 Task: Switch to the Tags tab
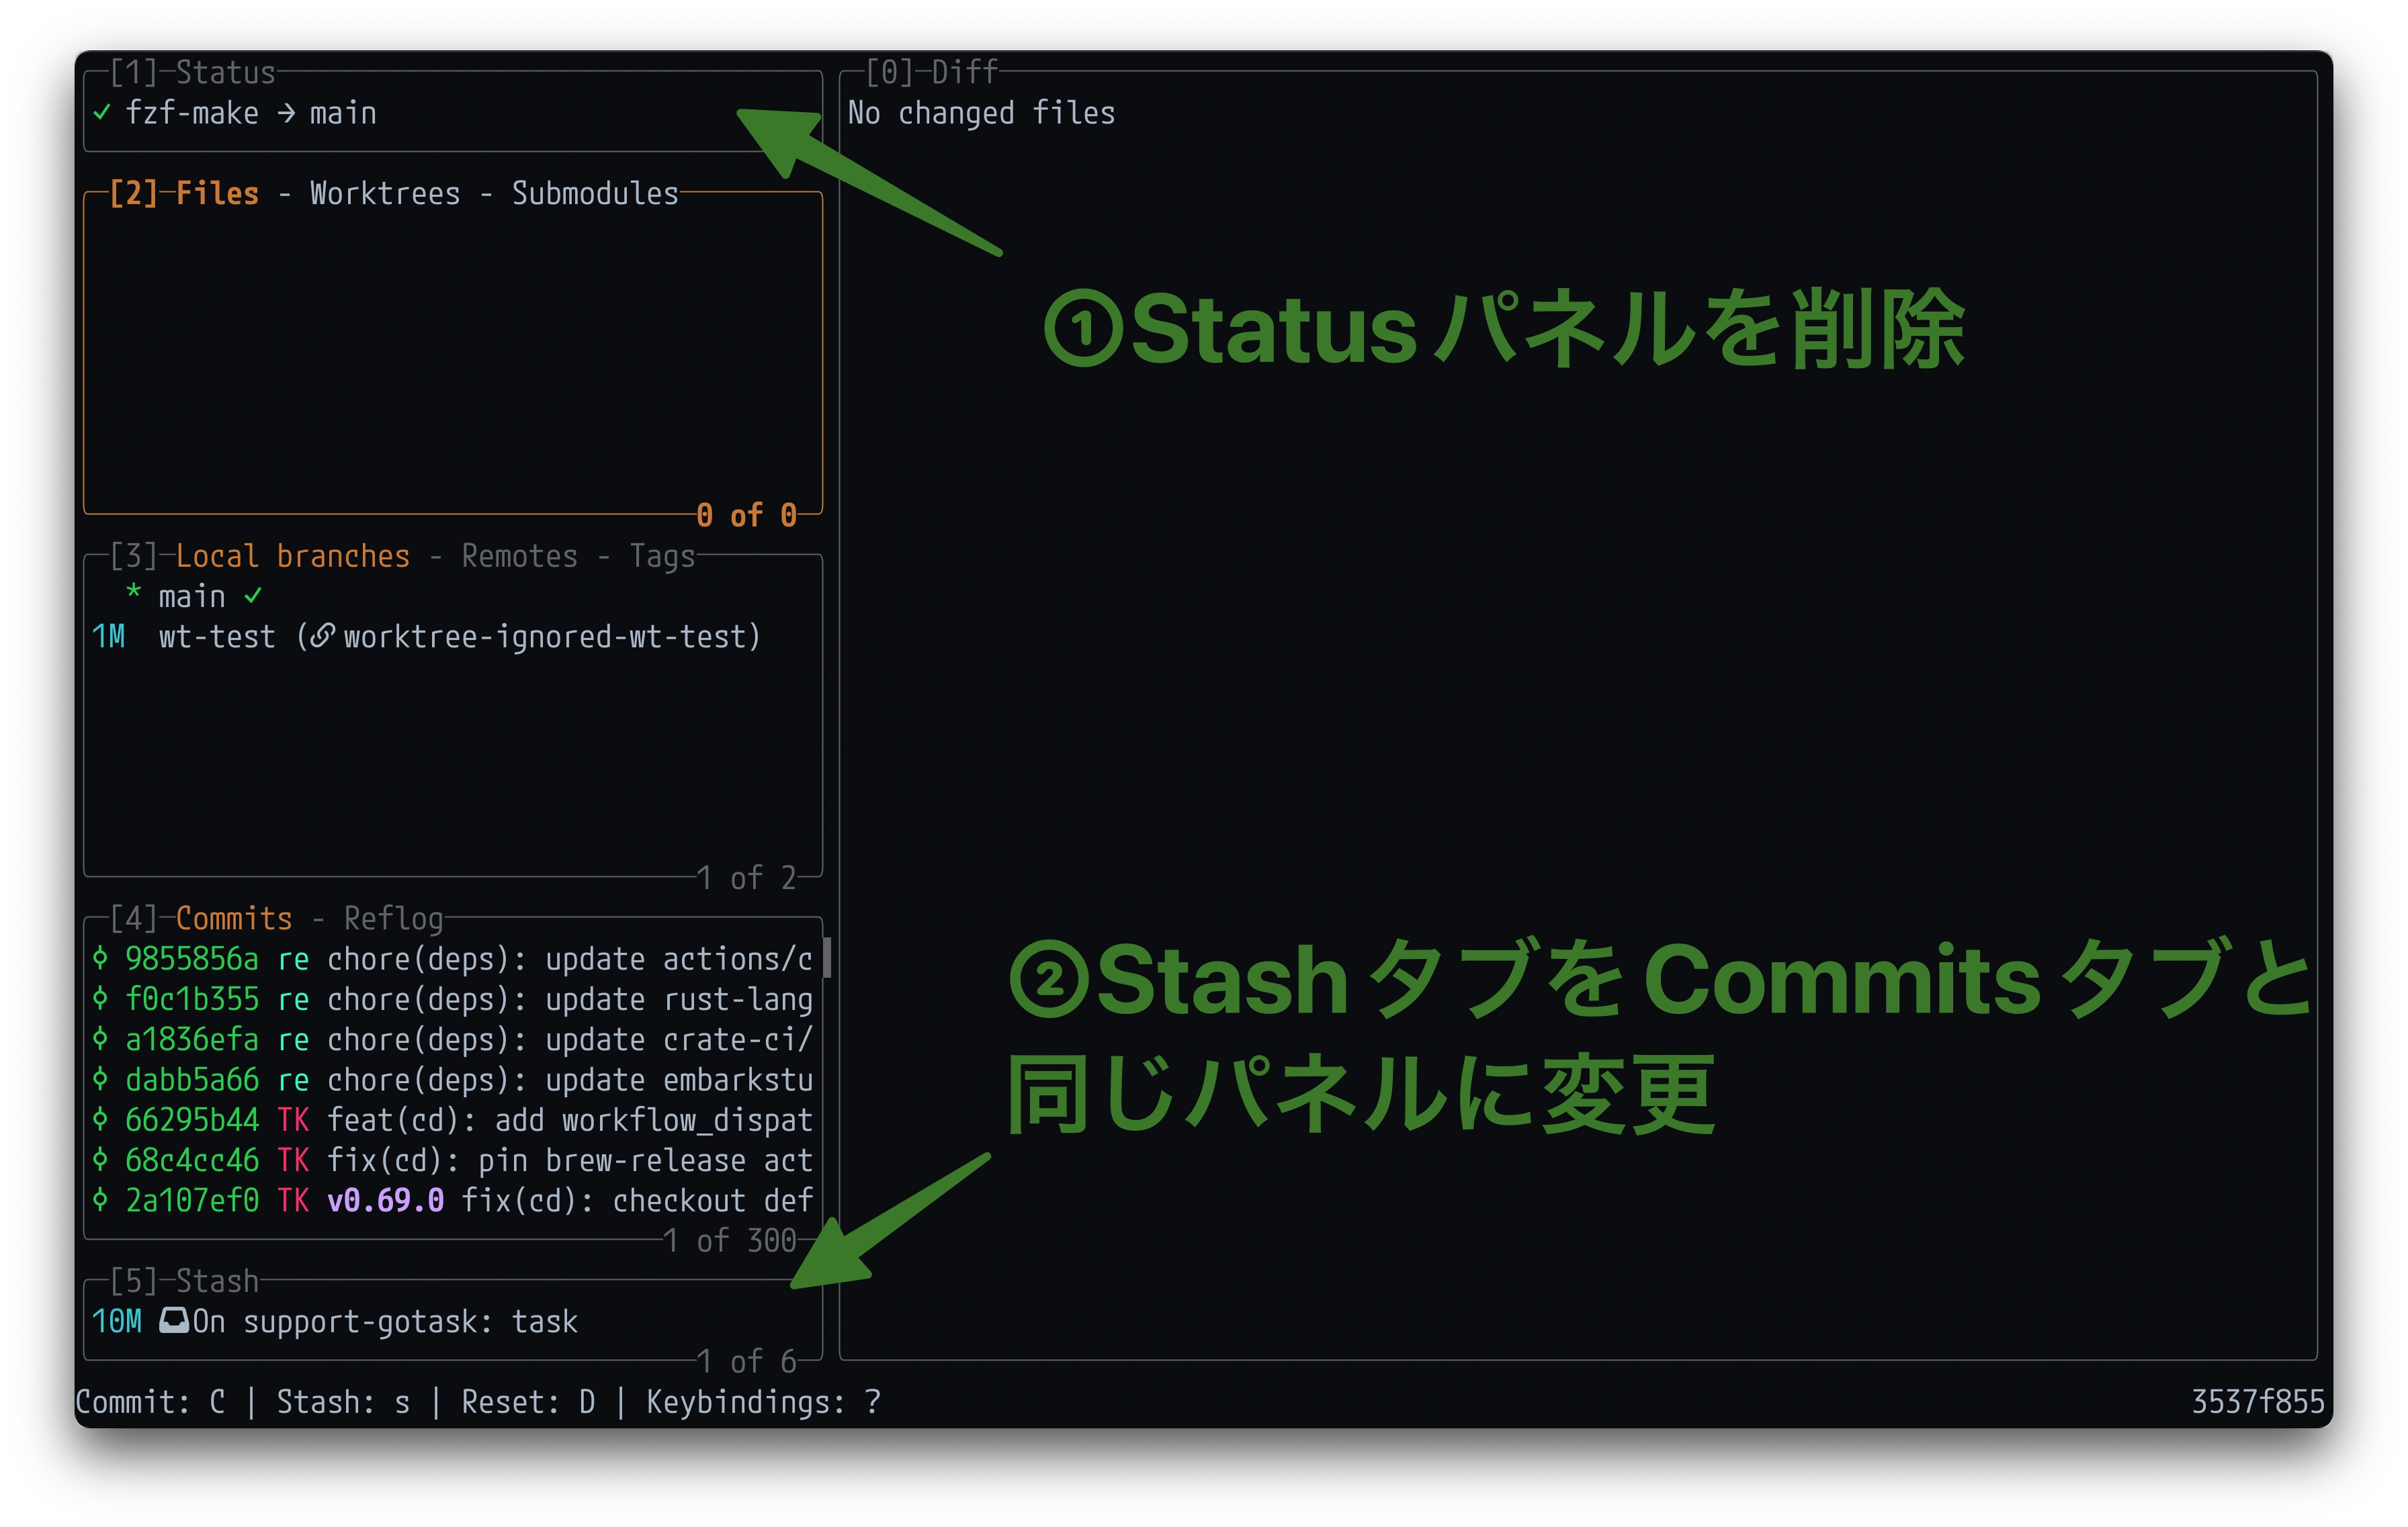[662, 555]
